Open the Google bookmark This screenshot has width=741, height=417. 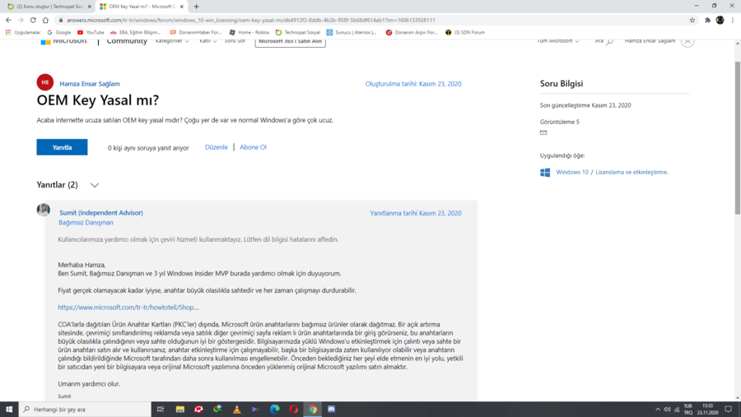(x=59, y=32)
